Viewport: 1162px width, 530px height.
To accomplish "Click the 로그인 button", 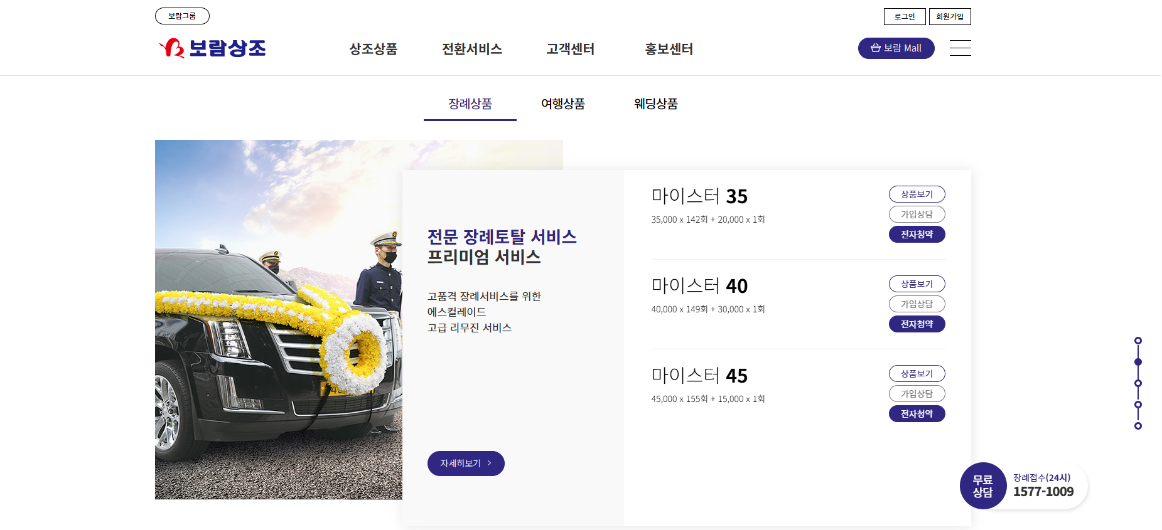I will (x=905, y=16).
